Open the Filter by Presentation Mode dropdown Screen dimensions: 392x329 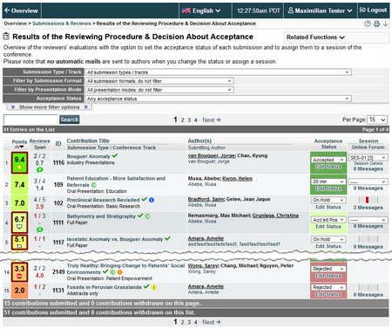tap(159, 90)
